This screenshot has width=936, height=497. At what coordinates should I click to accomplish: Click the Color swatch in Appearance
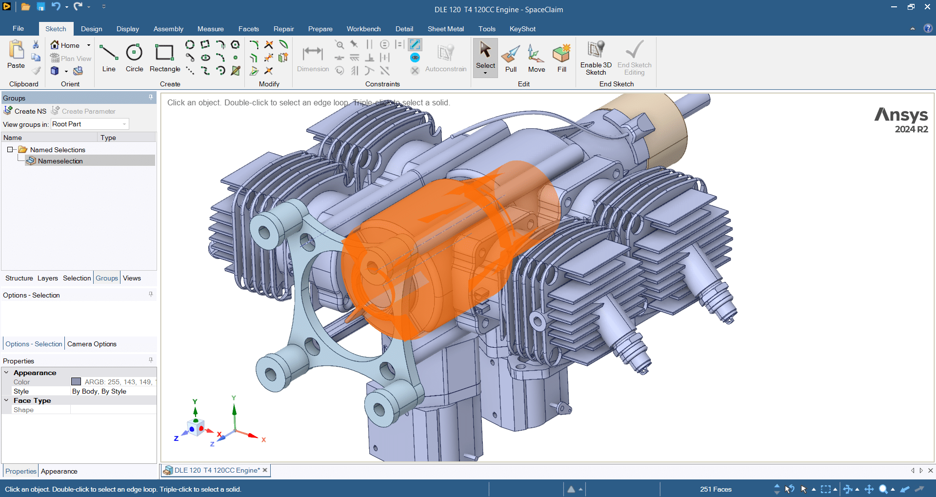(x=76, y=382)
